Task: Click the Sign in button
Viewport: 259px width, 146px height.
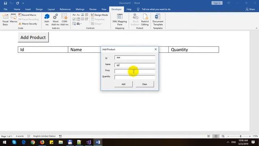Action: click(217, 3)
